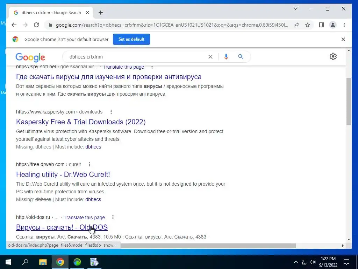Open 'Где скачать вирусы для изучения' result
358x269 pixels.
point(109,77)
